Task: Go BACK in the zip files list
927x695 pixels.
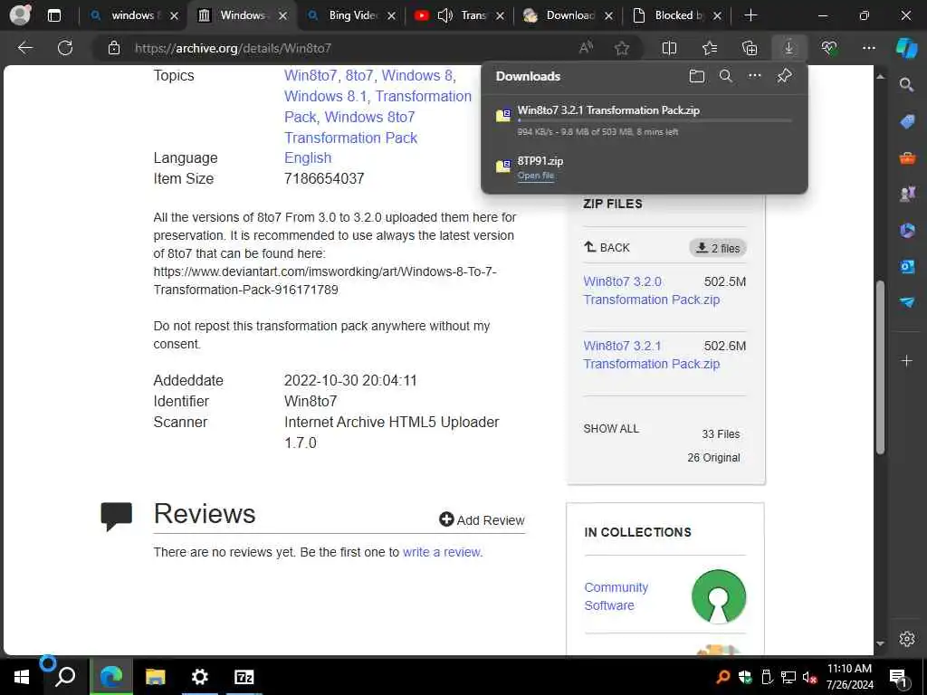Action: [607, 247]
